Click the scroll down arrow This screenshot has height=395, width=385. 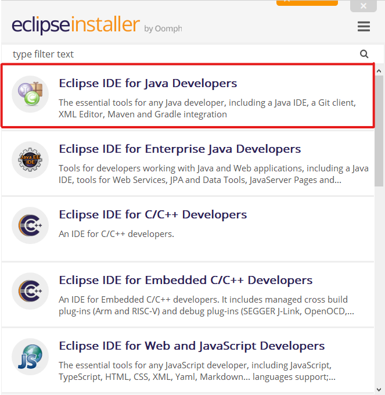point(379,389)
